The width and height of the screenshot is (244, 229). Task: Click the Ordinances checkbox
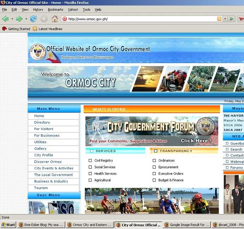[x=154, y=160]
